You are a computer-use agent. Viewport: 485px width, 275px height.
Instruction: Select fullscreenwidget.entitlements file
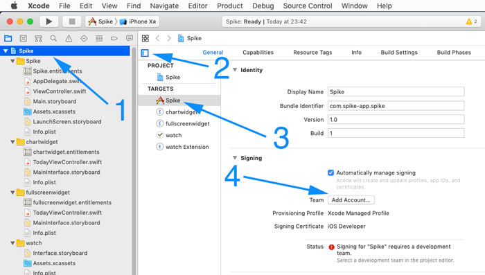(68, 203)
